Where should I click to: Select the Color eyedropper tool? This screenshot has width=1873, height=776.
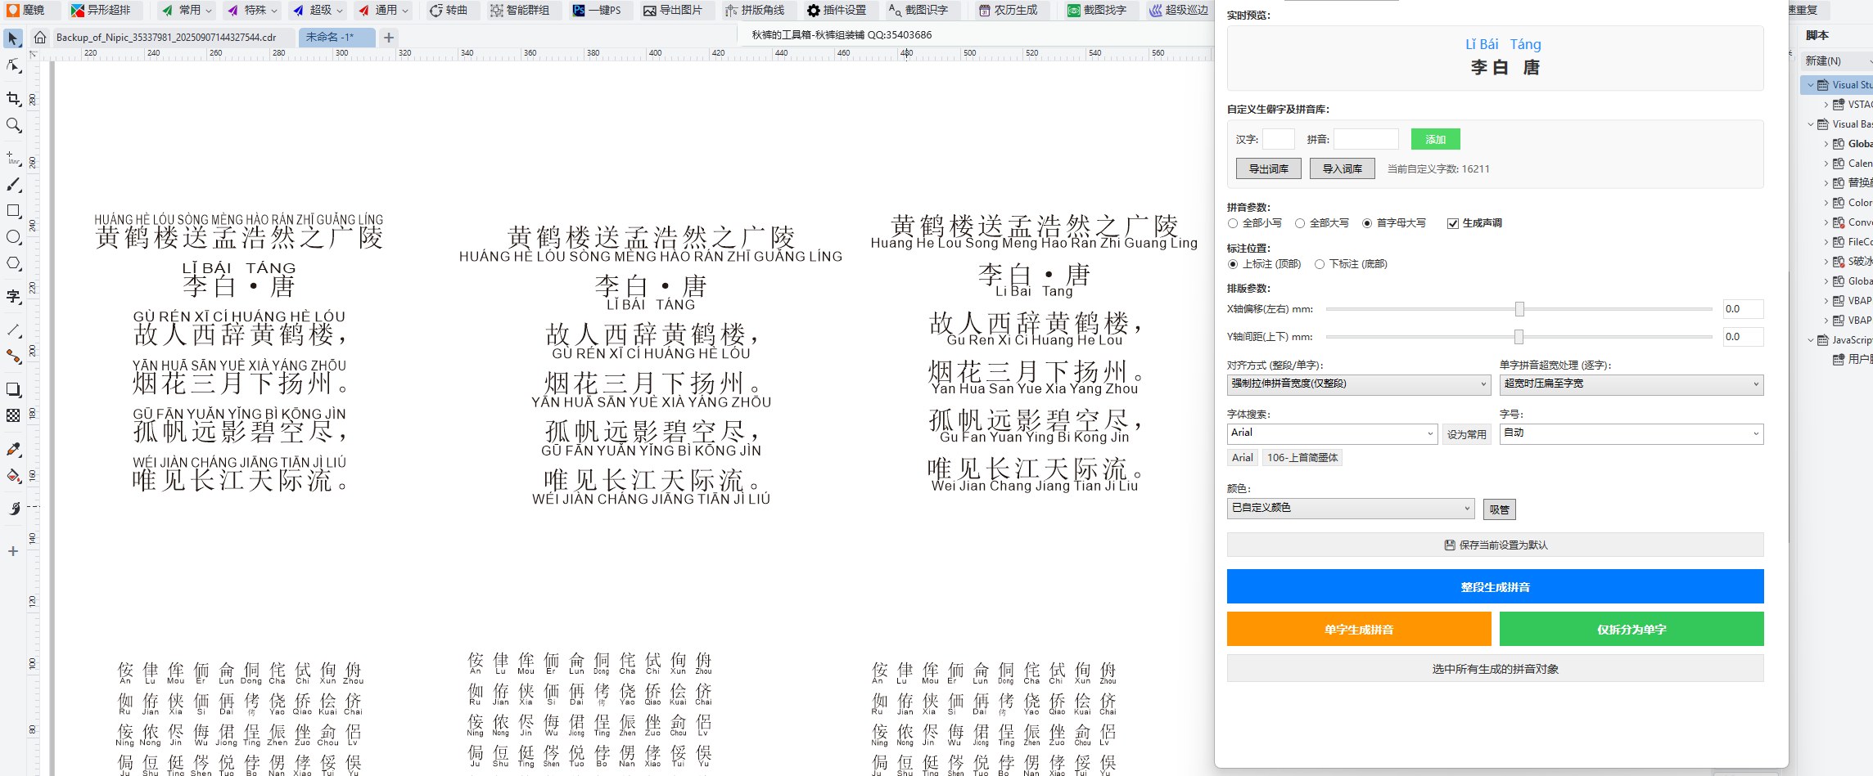13,449
